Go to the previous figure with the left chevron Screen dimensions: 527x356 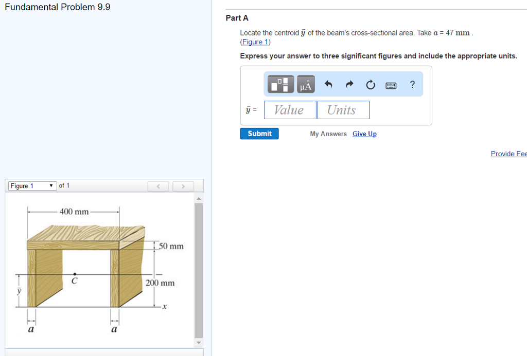point(158,186)
